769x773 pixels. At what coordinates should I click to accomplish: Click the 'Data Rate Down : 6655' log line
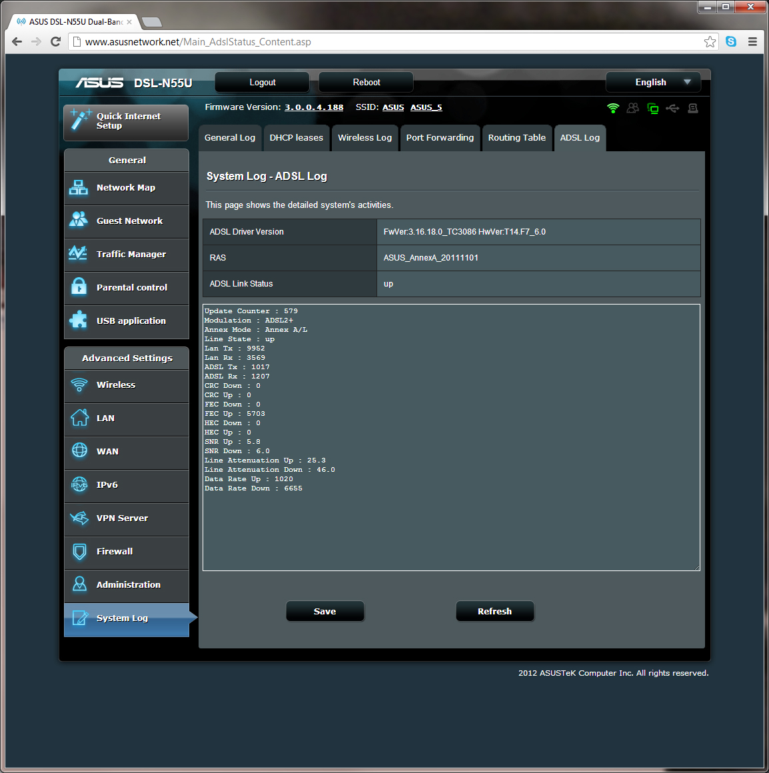tap(253, 488)
